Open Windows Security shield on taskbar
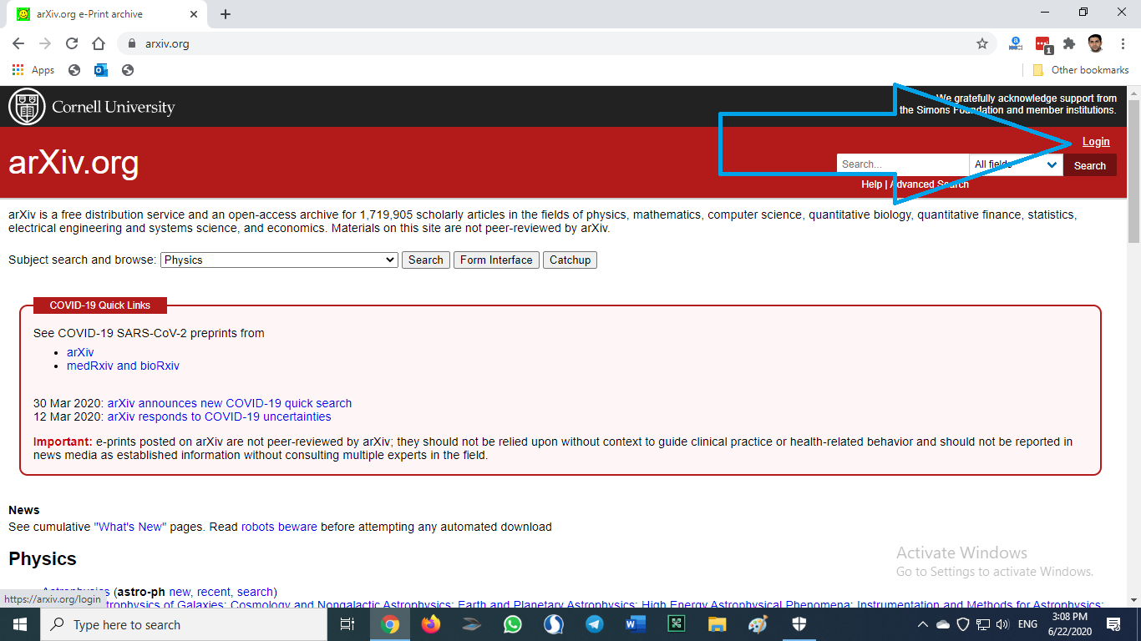 click(799, 624)
